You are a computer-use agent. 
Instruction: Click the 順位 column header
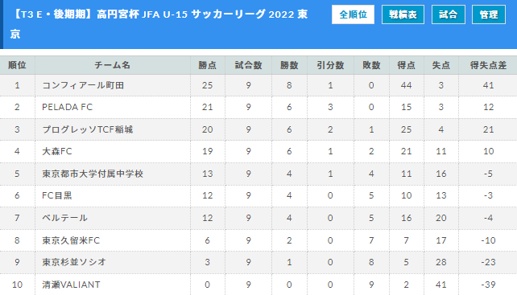tap(17, 65)
